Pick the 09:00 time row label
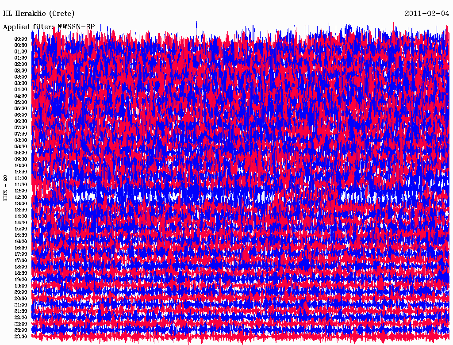 (21, 153)
